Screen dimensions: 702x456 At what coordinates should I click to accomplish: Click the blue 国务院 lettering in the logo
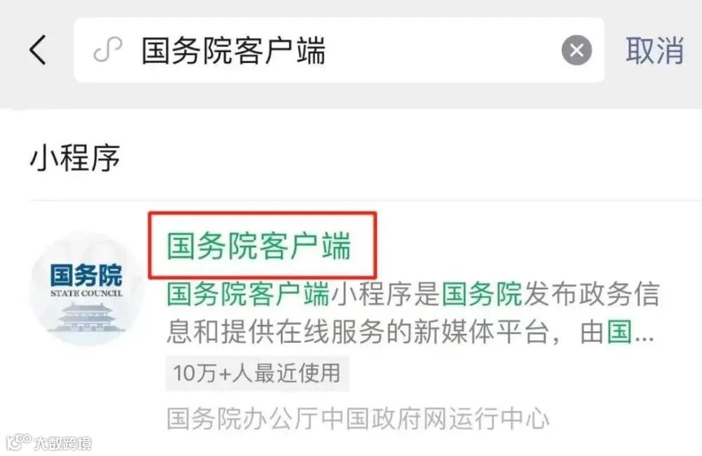coord(86,275)
